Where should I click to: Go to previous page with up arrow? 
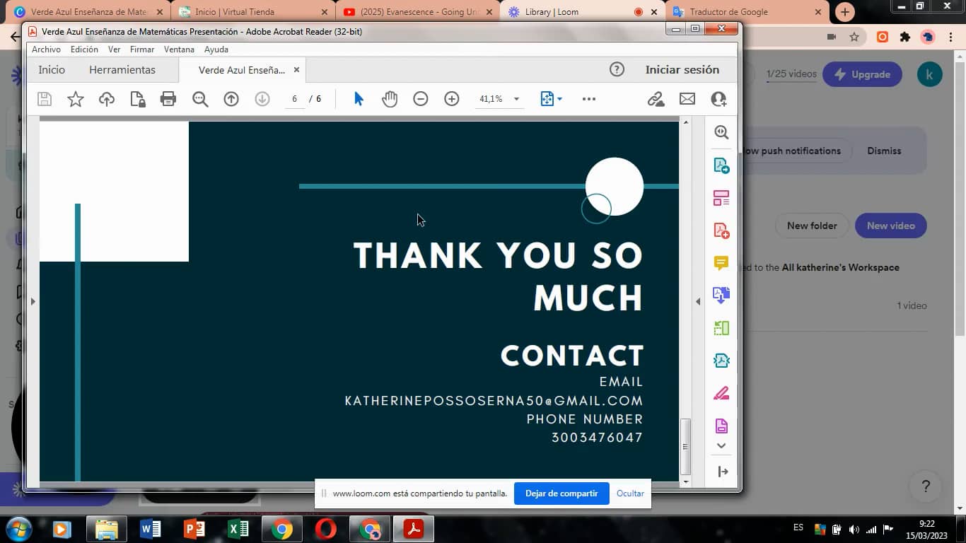click(x=231, y=99)
